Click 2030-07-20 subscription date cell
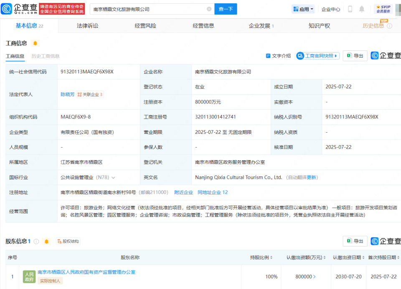Viewport: 401px width, 289px height. pos(348,277)
